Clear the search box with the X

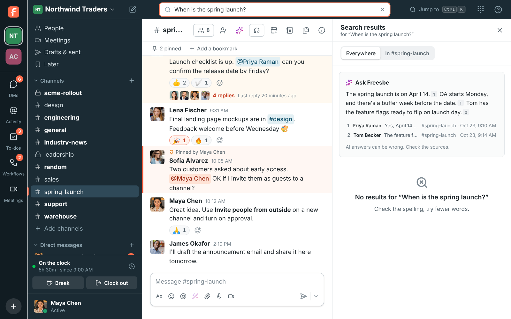382,10
